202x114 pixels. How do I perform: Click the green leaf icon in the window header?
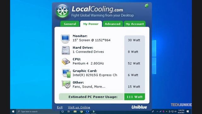146,6
